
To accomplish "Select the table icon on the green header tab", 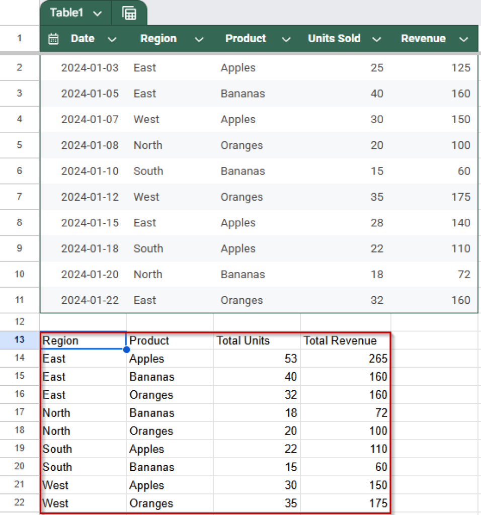I will (129, 13).
